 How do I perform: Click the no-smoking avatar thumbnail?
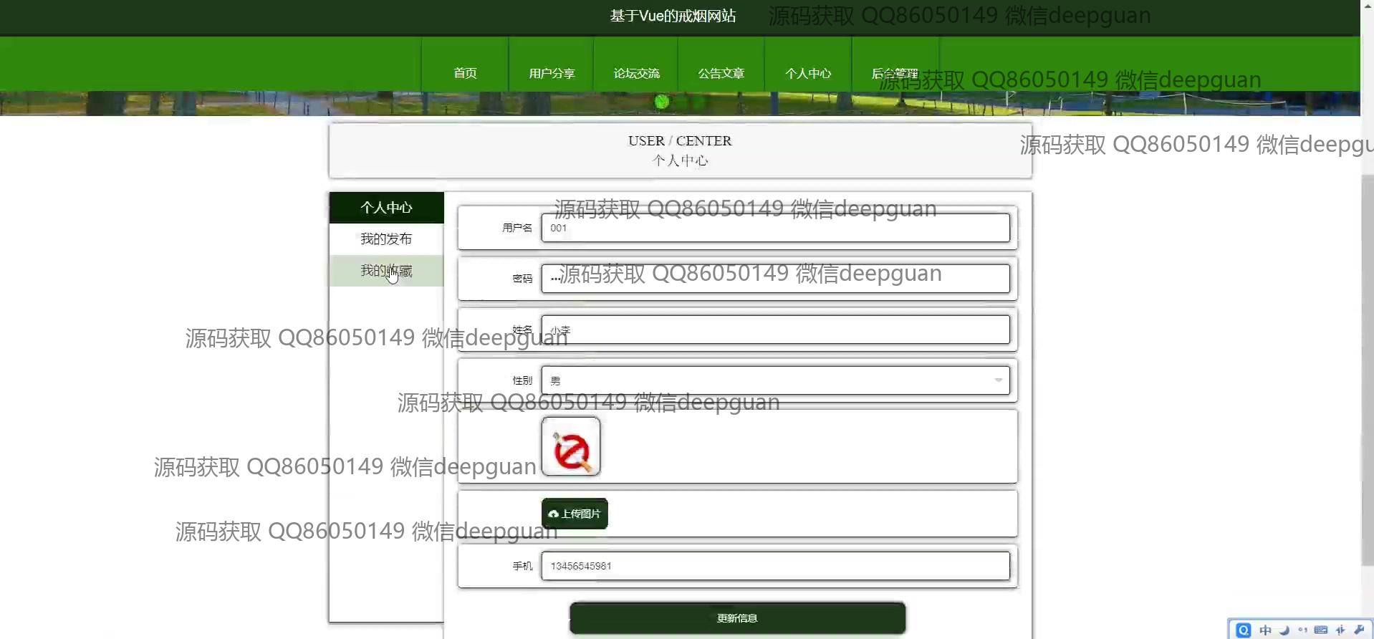(571, 446)
